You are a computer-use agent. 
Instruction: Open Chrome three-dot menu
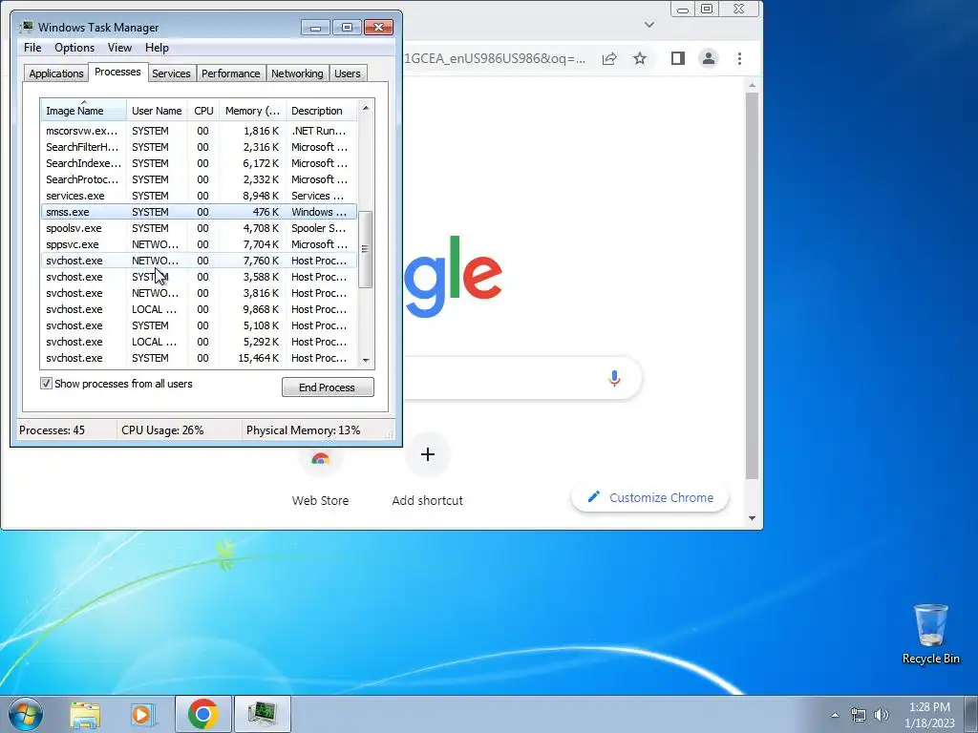tap(740, 58)
